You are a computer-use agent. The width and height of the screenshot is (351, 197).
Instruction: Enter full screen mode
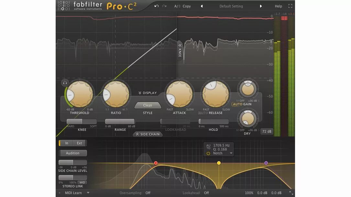coord(290,6)
